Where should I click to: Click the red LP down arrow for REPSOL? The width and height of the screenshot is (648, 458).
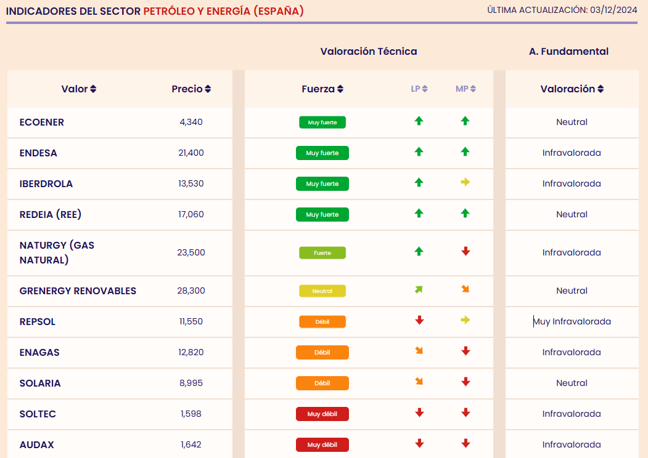point(419,320)
